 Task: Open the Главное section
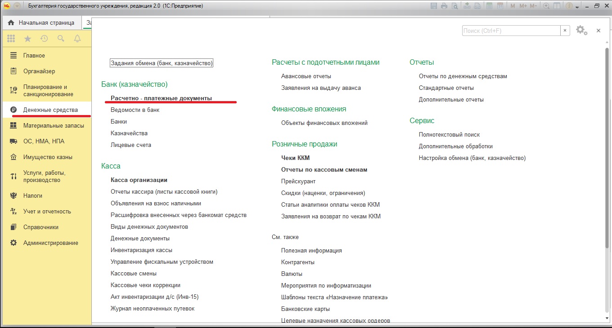pos(47,56)
